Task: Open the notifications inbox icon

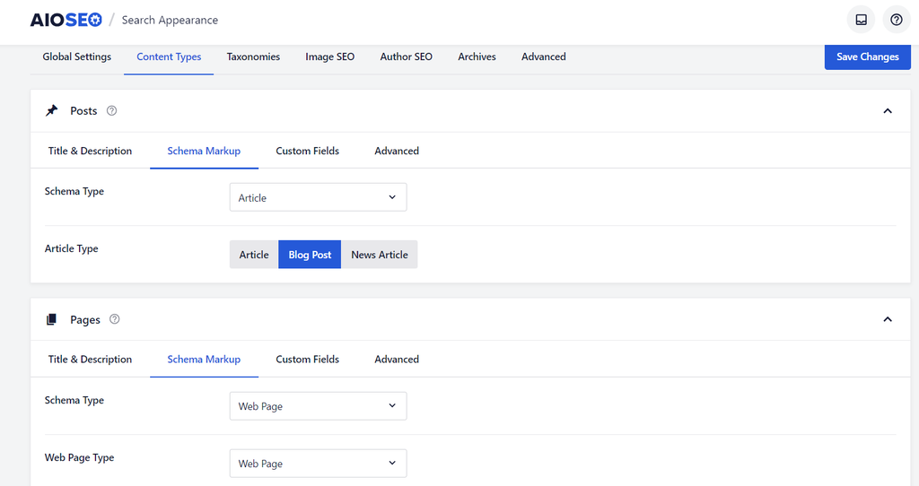Action: click(861, 20)
